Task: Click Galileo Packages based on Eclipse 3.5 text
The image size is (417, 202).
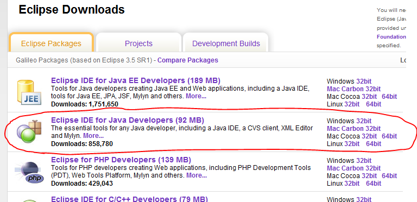Action: 84,60
